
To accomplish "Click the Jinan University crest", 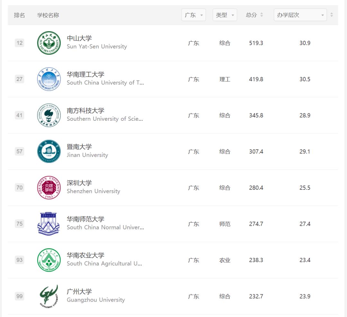I will (49, 151).
